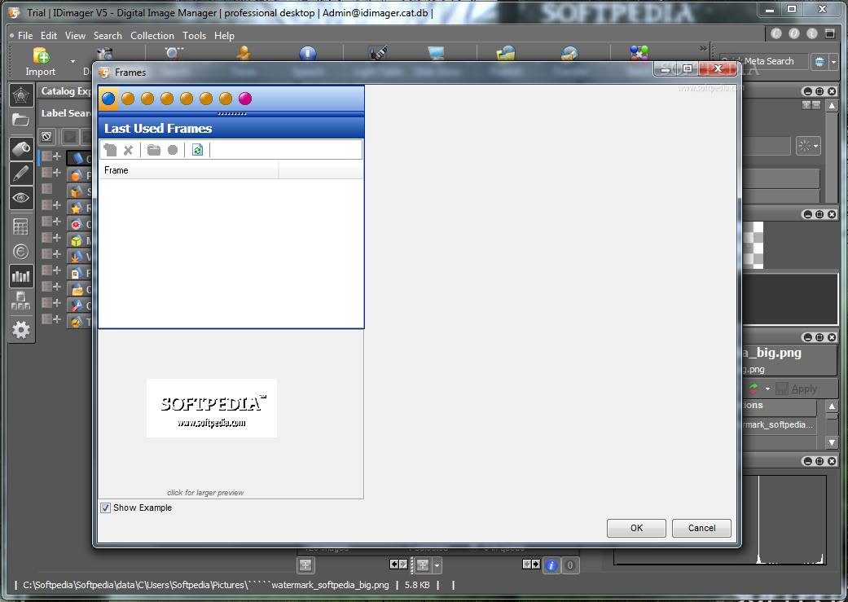Open the Import button dropdown arrow
This screenshot has width=848, height=602.
click(72, 62)
